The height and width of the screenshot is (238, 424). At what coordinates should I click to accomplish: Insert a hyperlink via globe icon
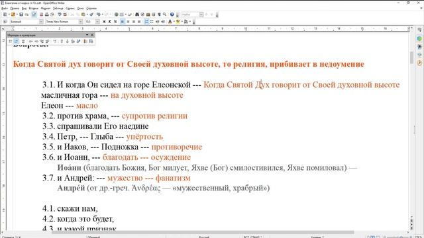(x=117, y=15)
